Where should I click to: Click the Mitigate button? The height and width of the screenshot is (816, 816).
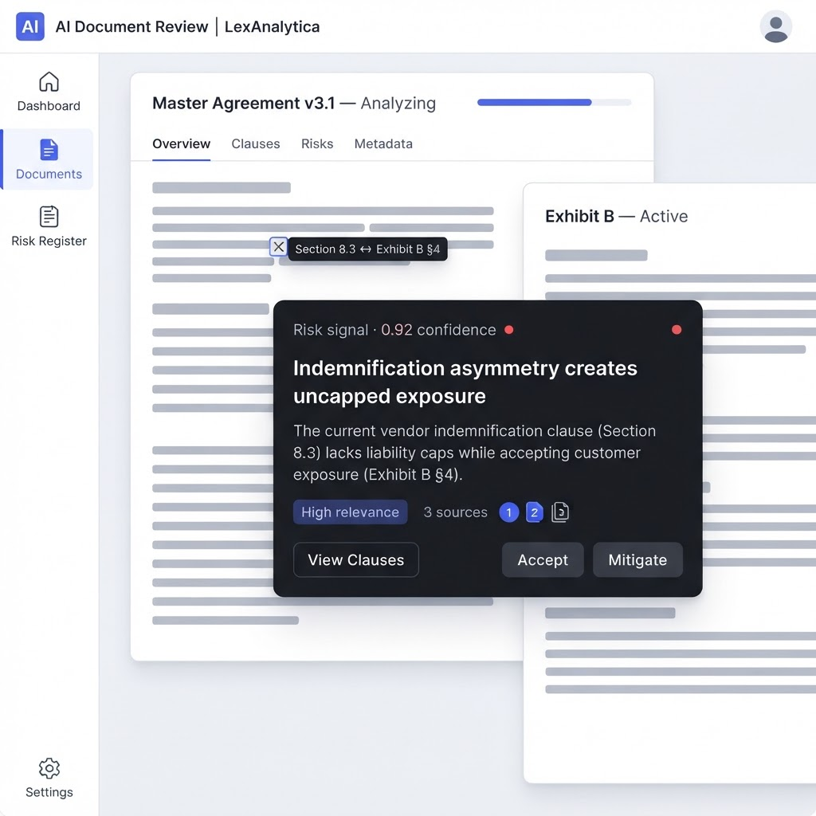(637, 560)
